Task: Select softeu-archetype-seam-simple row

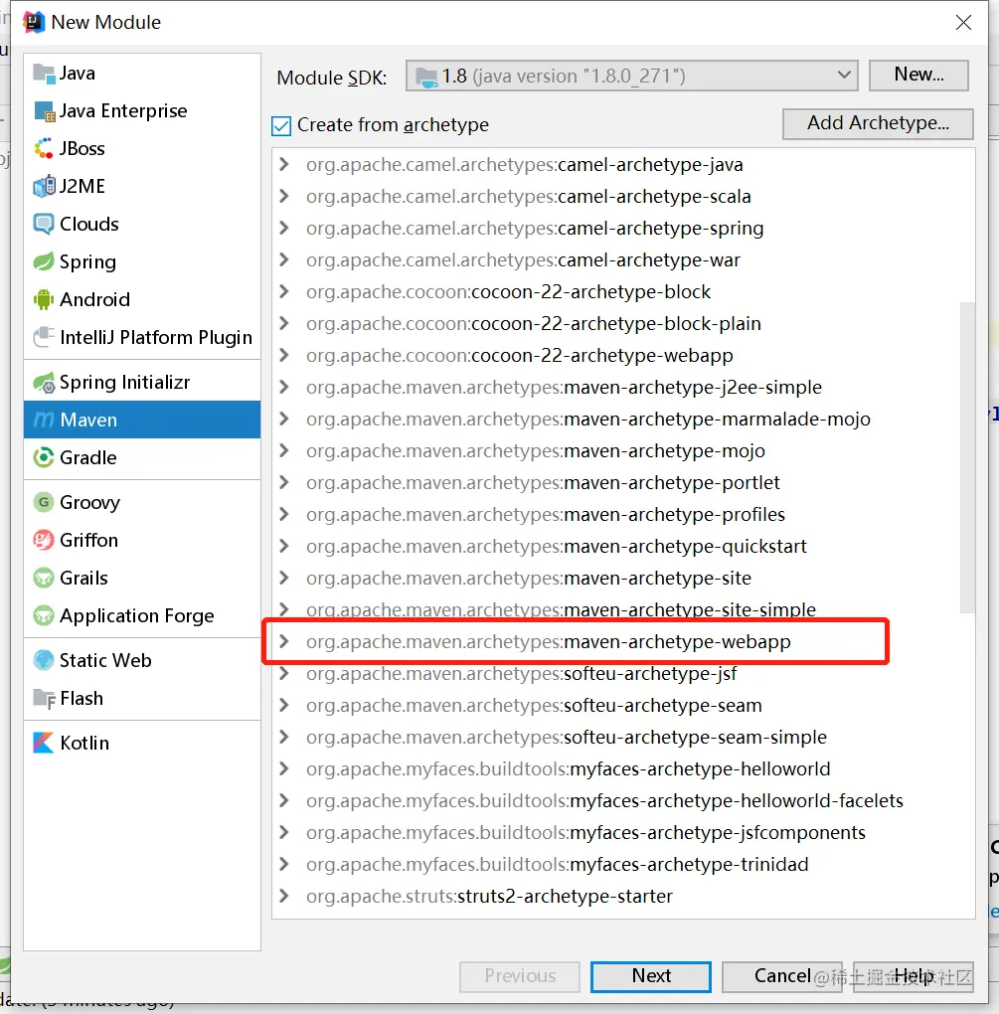Action: pyautogui.click(x=623, y=737)
